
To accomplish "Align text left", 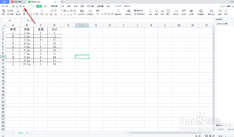I will click(62, 14).
